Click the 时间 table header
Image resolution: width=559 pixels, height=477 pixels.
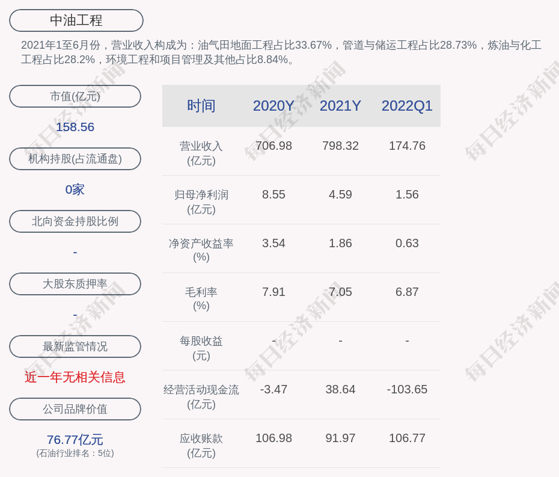[x=201, y=106]
